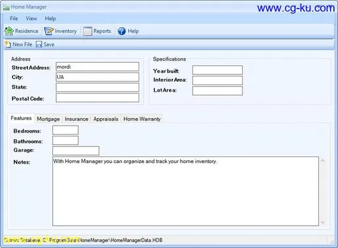The image size is (338, 248).
Task: Click inside the Notes text area
Action: click(x=186, y=191)
